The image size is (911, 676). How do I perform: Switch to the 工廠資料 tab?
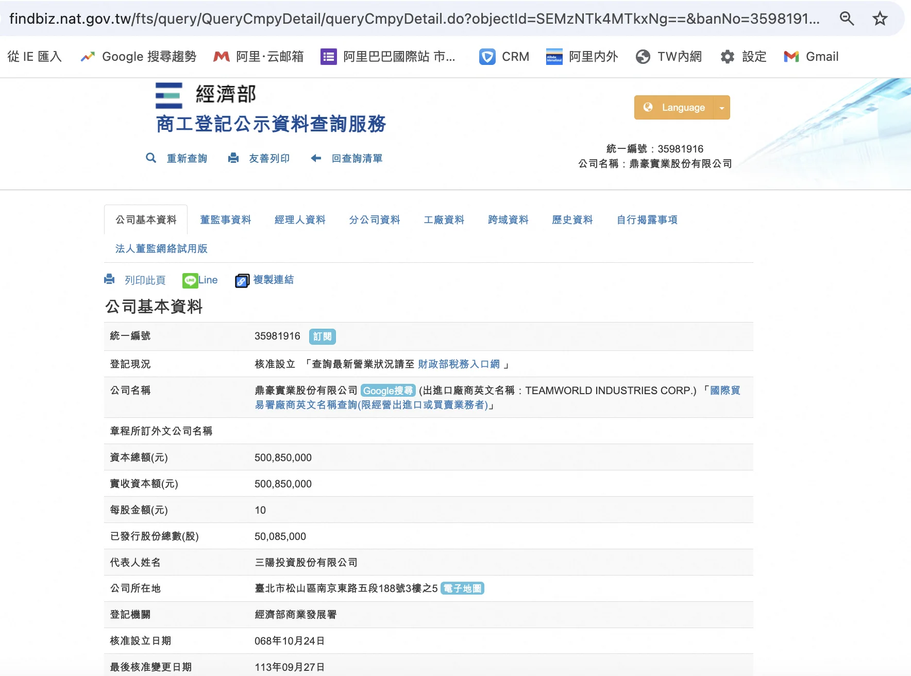(x=444, y=220)
